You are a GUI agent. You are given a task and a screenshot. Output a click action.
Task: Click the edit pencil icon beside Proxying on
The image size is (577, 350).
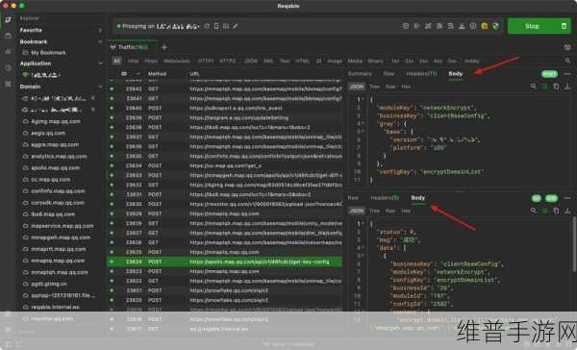[x=236, y=26]
